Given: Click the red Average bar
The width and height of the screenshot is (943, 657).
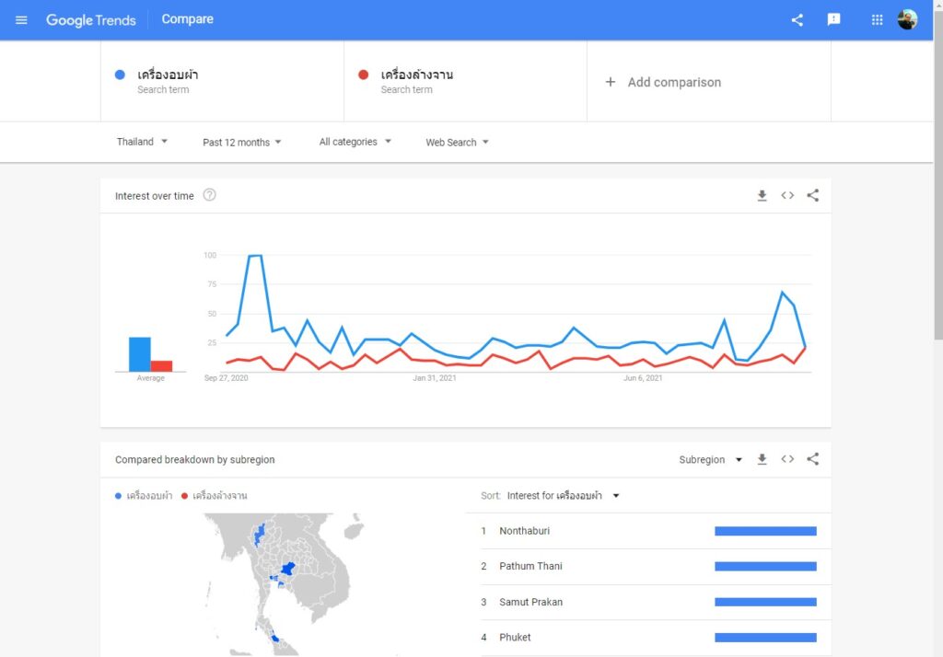Looking at the screenshot, I should coord(161,366).
